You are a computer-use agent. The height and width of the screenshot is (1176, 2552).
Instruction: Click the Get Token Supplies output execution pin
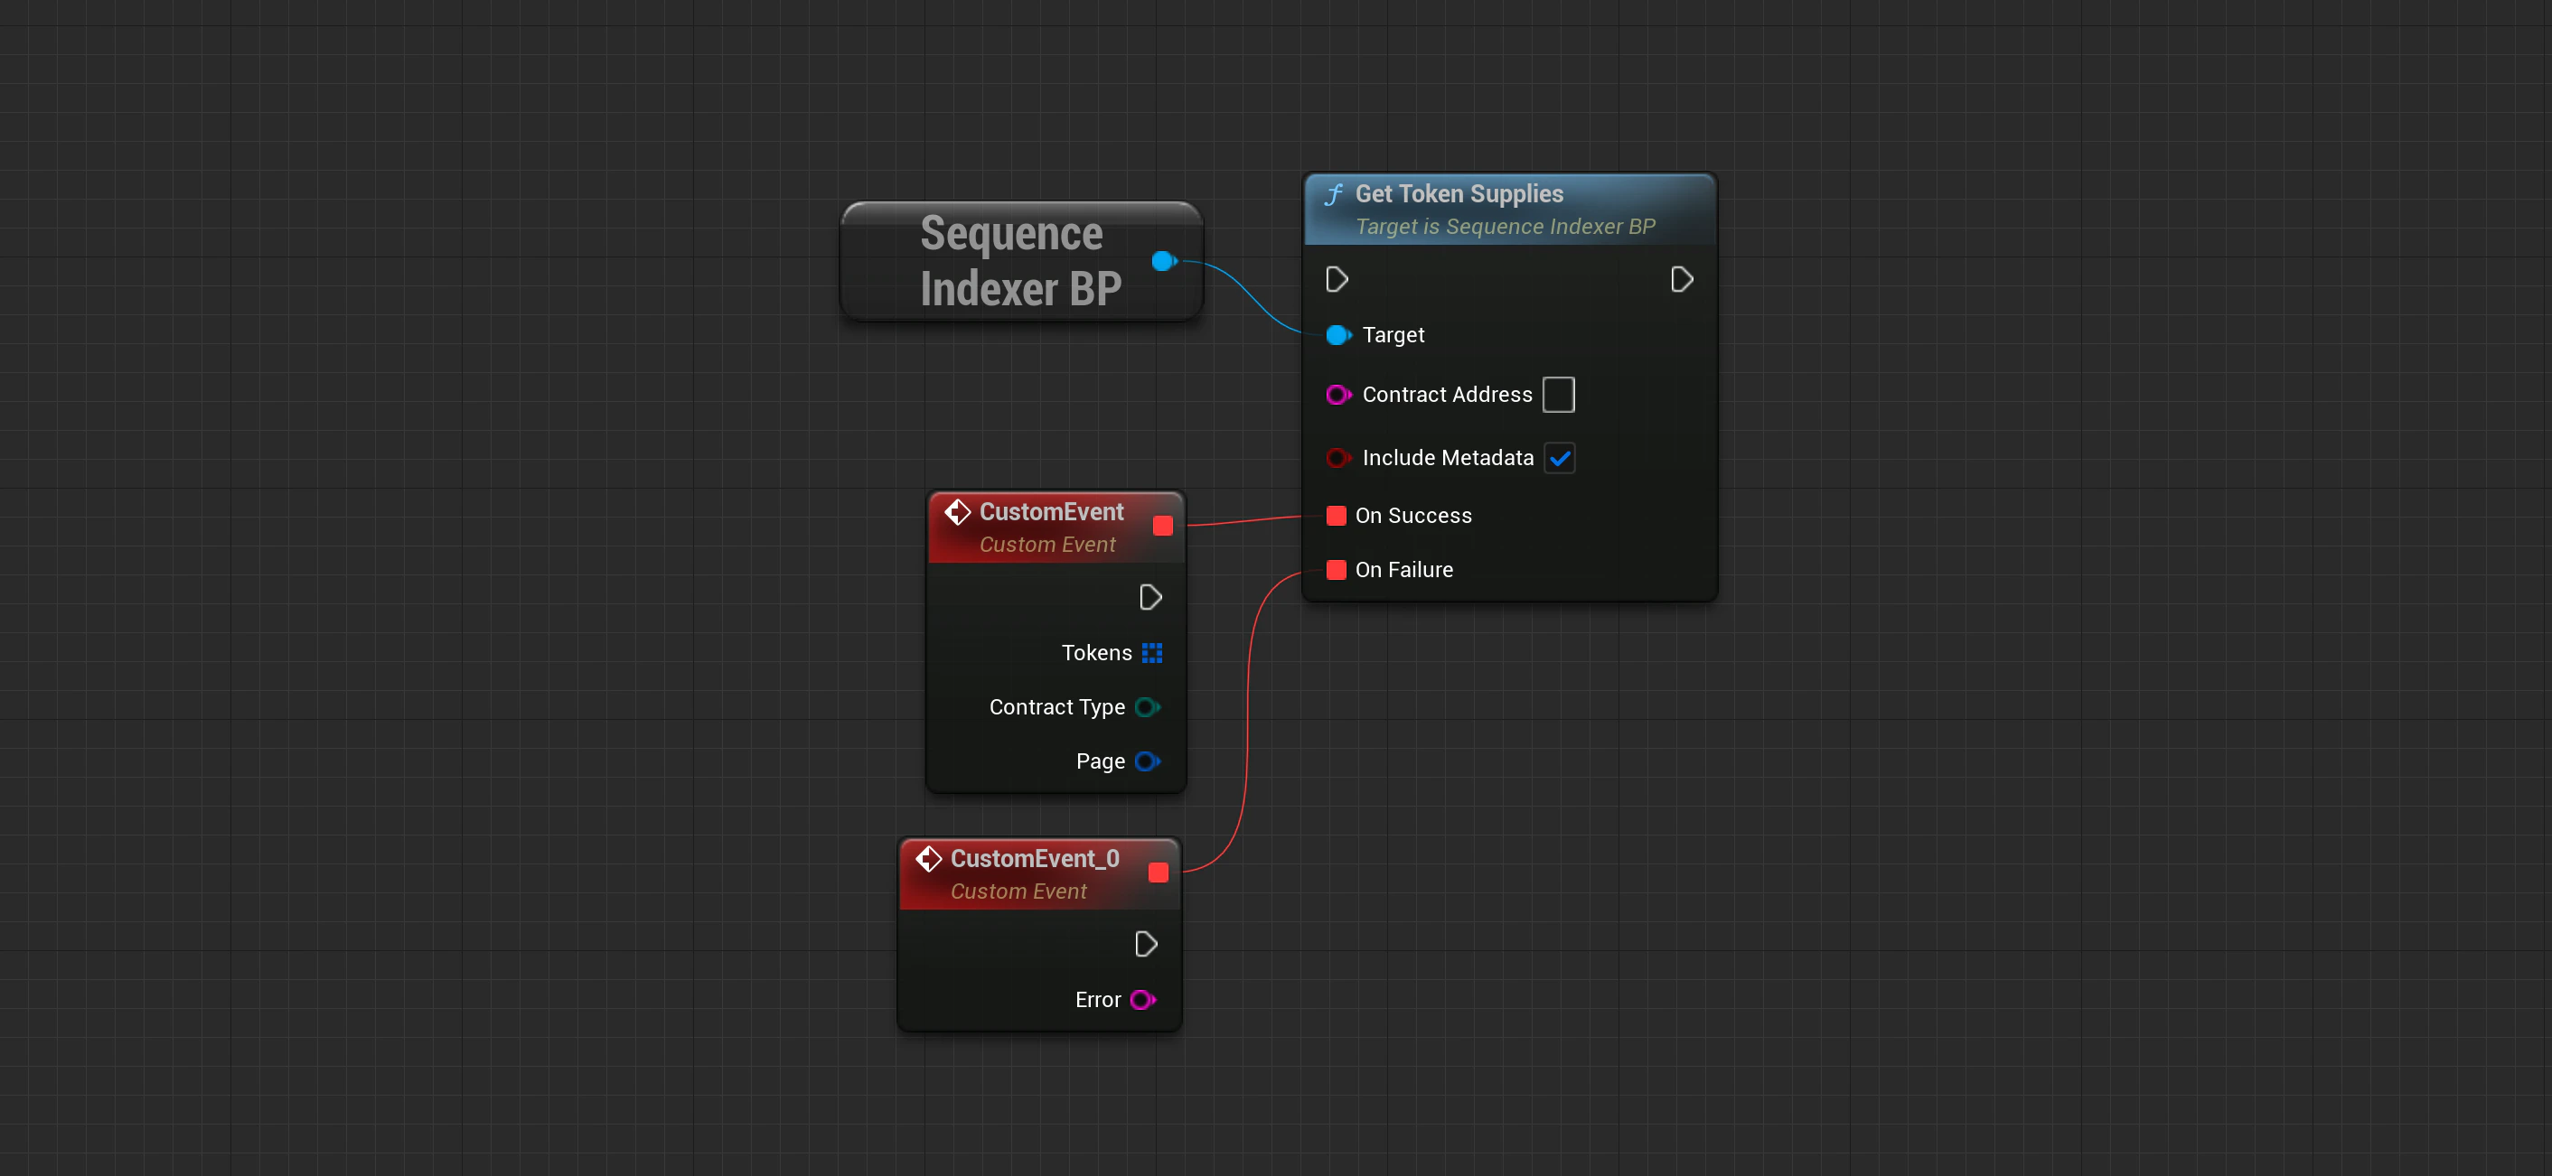coord(1681,279)
